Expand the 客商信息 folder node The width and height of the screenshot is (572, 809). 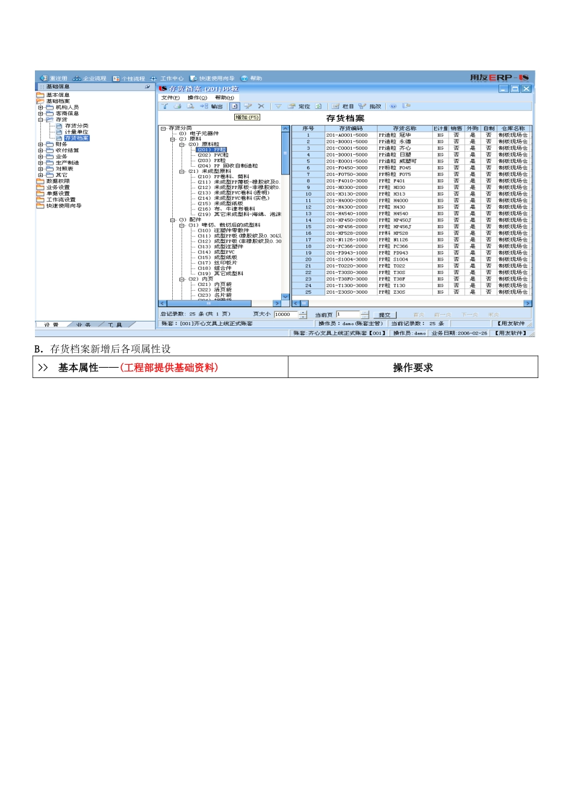(x=40, y=113)
